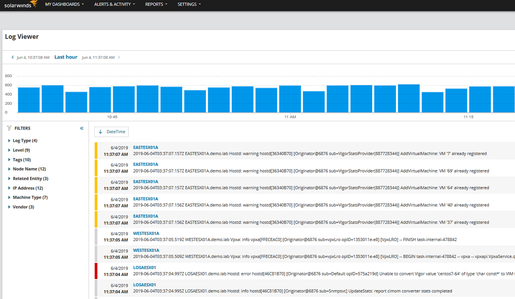
Task: Click the Jun 4, 10:37:08 AM start time
Action: [x=33, y=58]
